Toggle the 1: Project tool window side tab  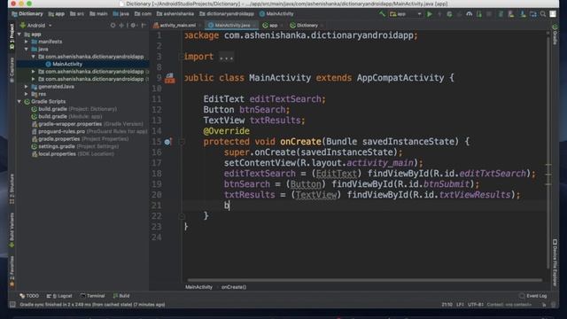[x=12, y=37]
